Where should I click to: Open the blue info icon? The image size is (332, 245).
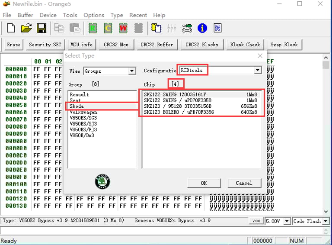pos(202,28)
